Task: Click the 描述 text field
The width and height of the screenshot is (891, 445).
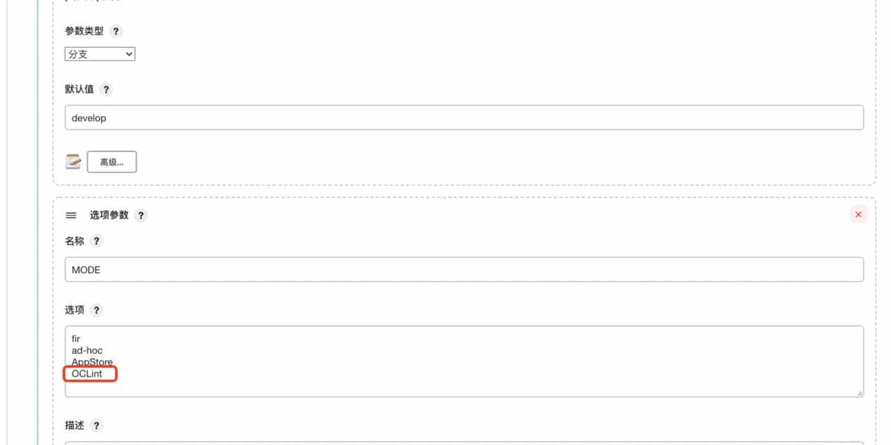Action: (x=278, y=443)
